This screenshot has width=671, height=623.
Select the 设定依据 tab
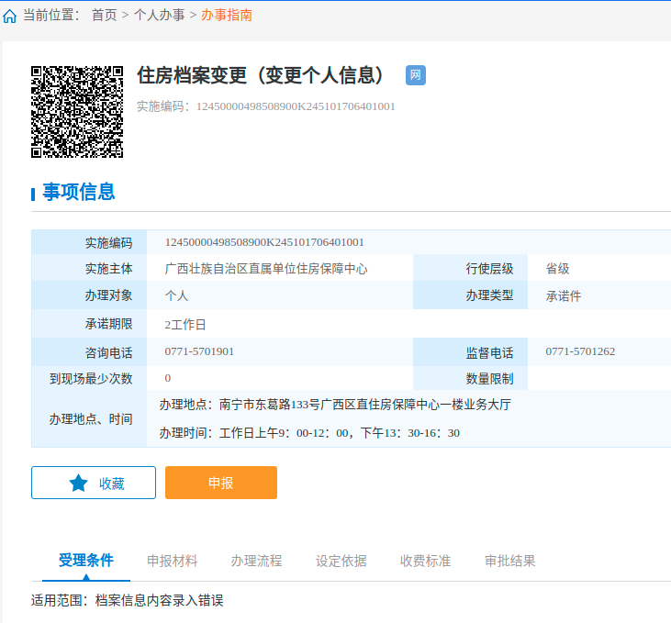point(341,561)
